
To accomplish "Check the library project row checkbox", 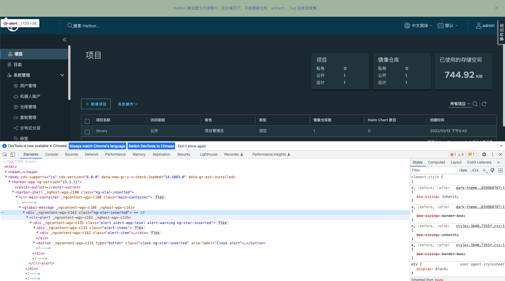I will (x=87, y=132).
